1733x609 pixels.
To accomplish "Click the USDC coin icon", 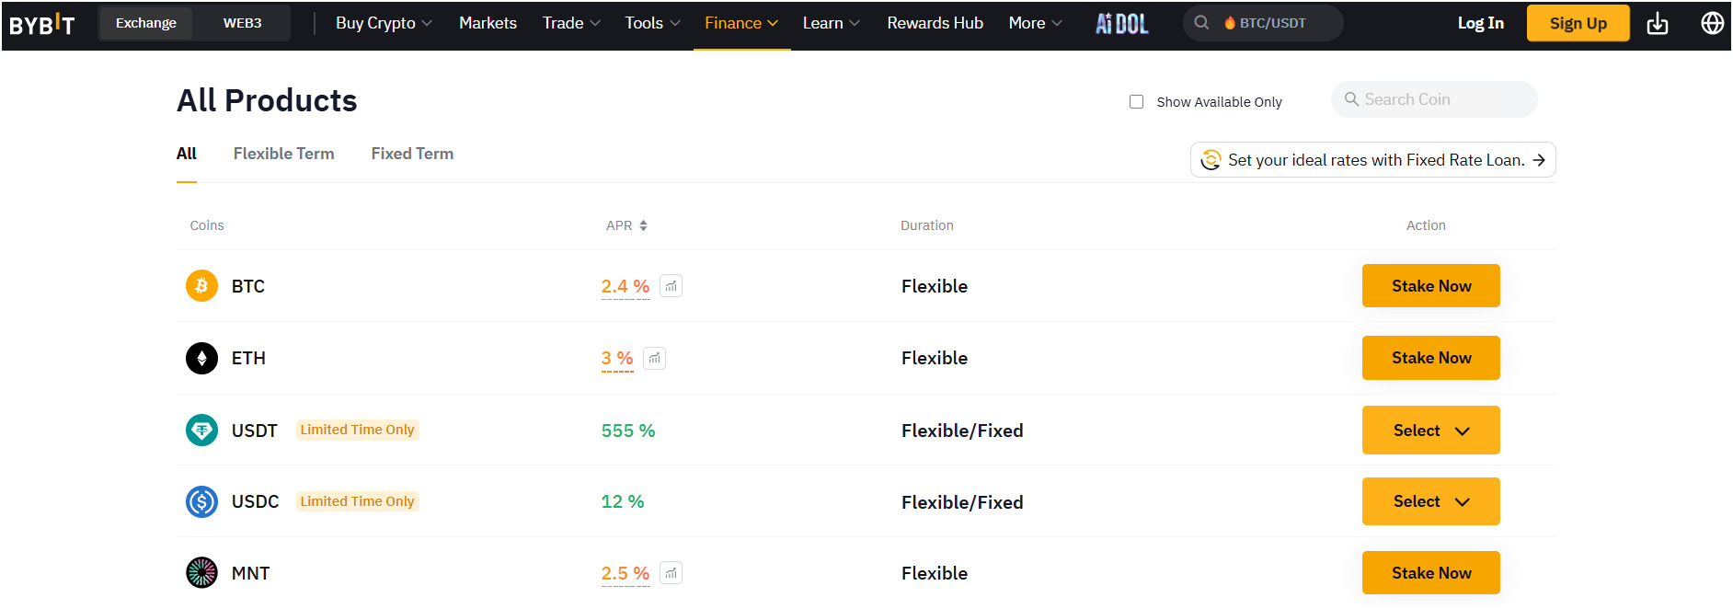I will 201,501.
